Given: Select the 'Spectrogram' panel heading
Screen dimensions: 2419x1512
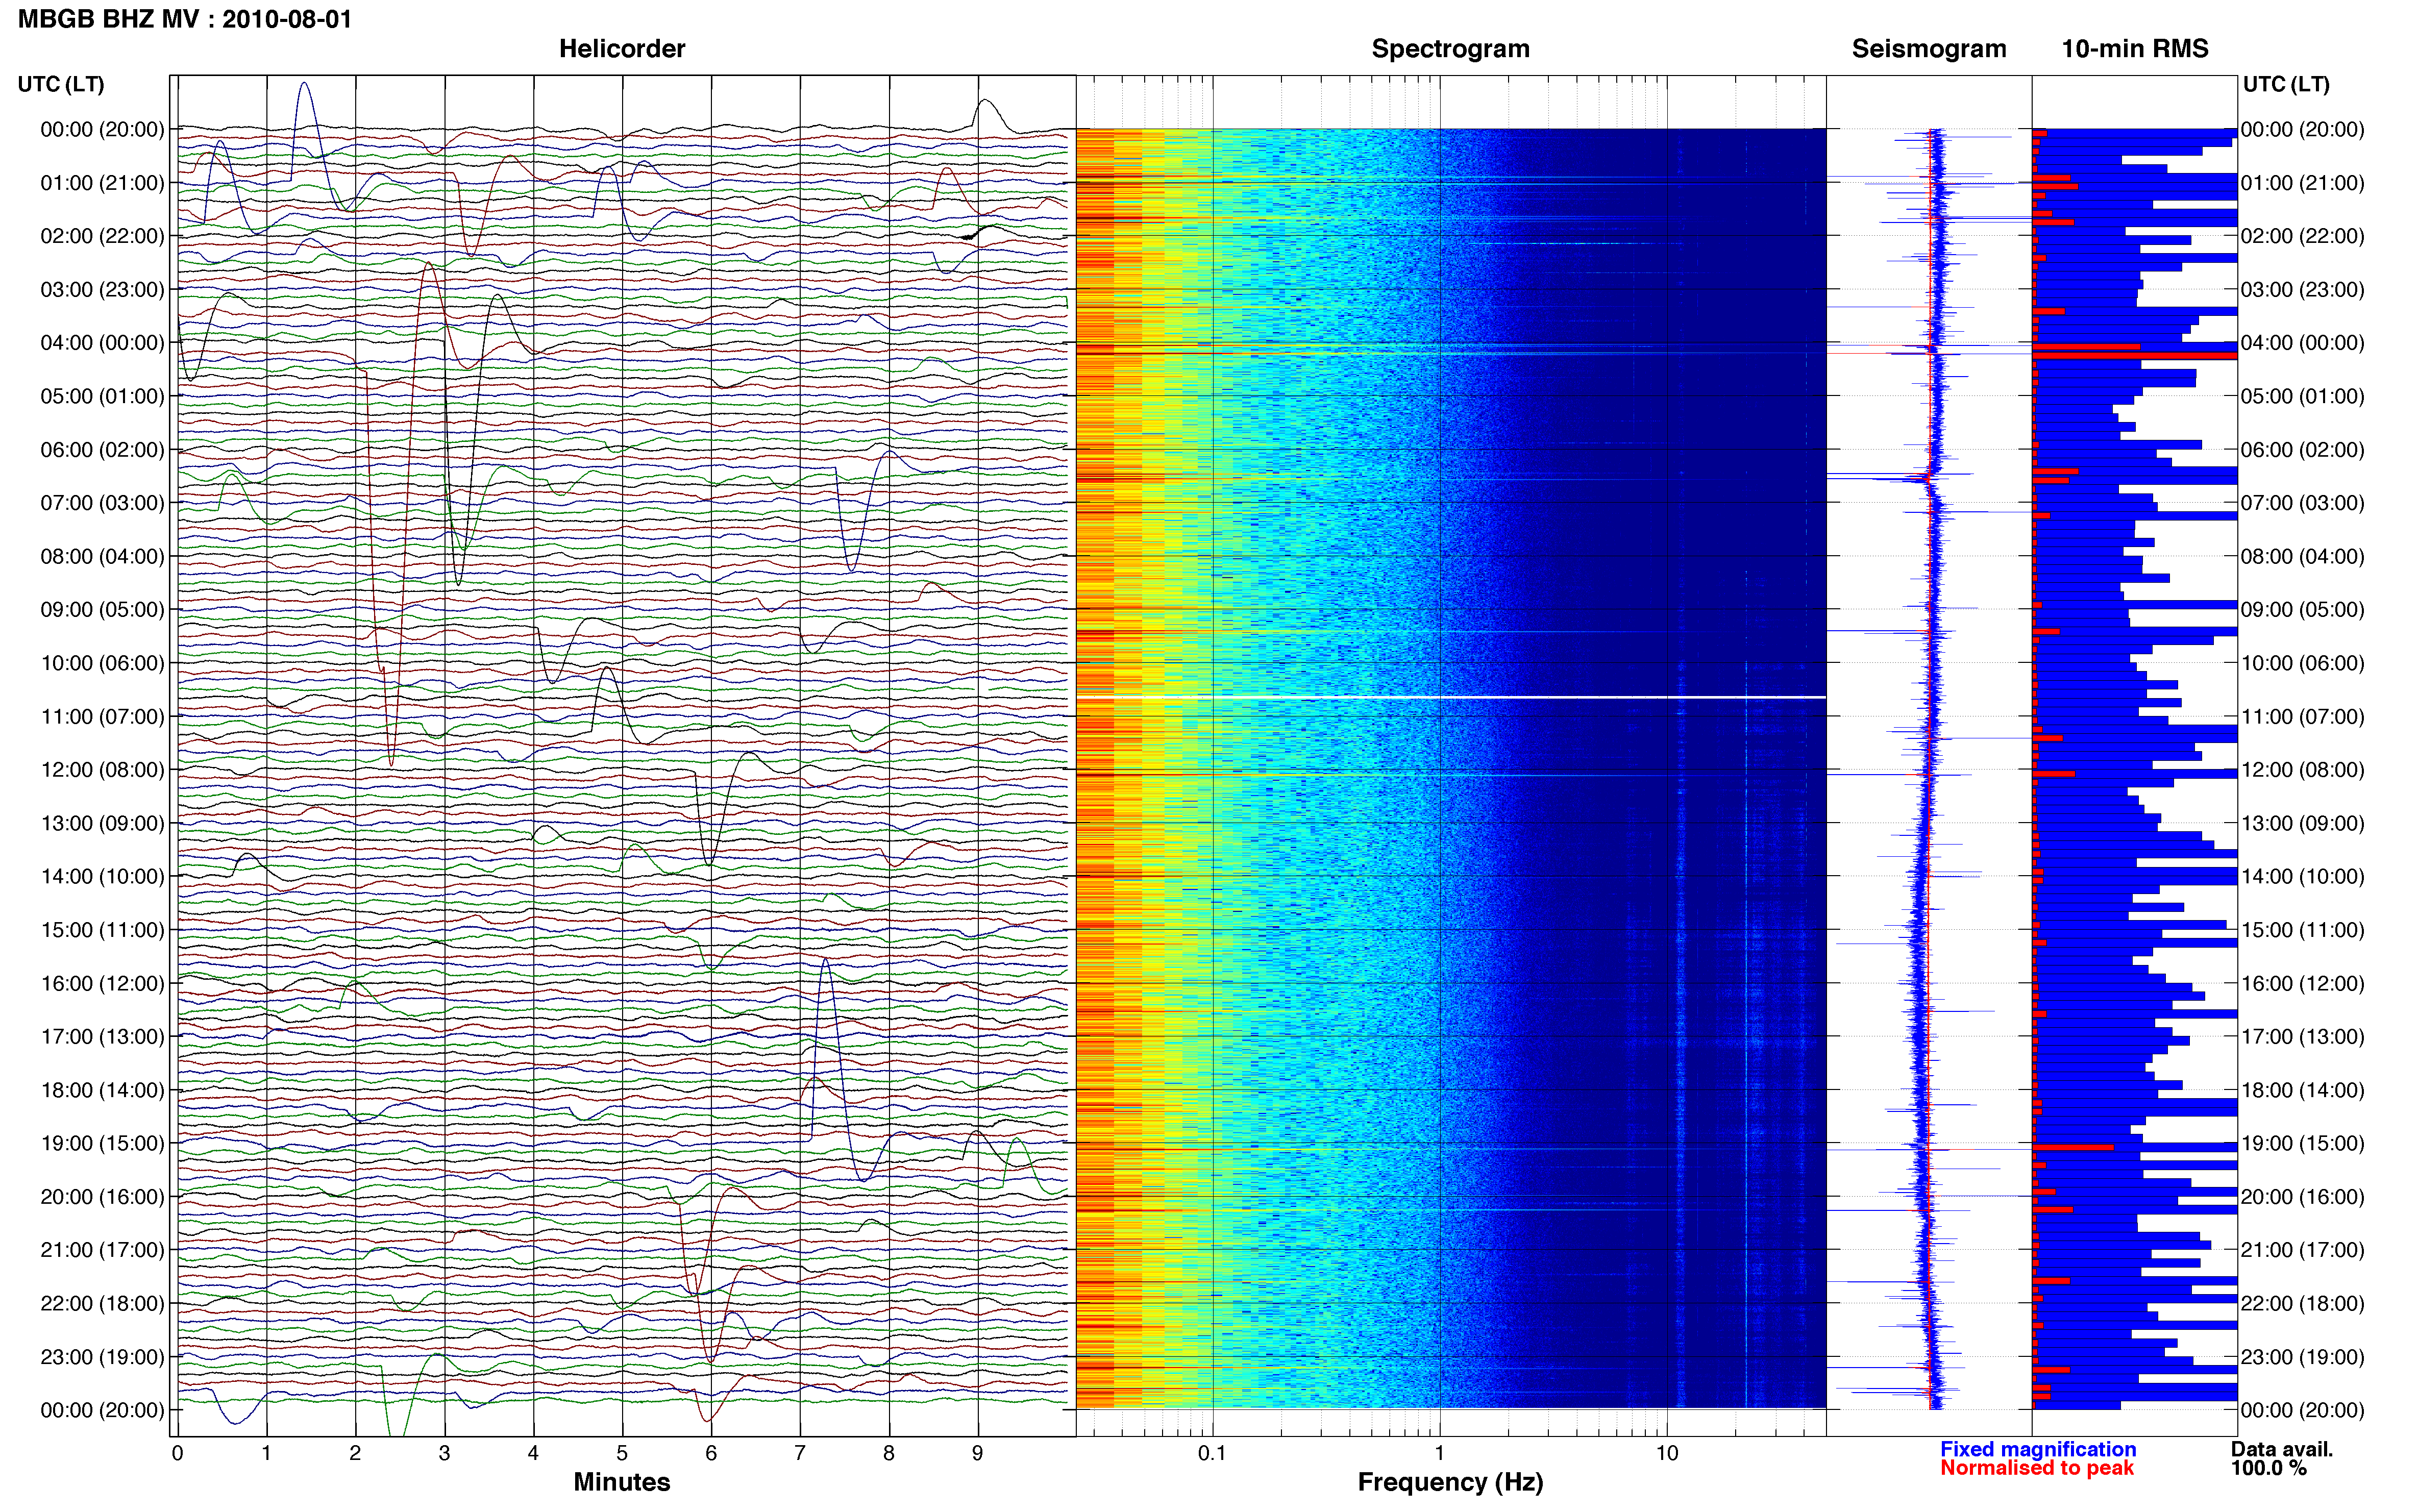Looking at the screenshot, I should pyautogui.click(x=1450, y=49).
